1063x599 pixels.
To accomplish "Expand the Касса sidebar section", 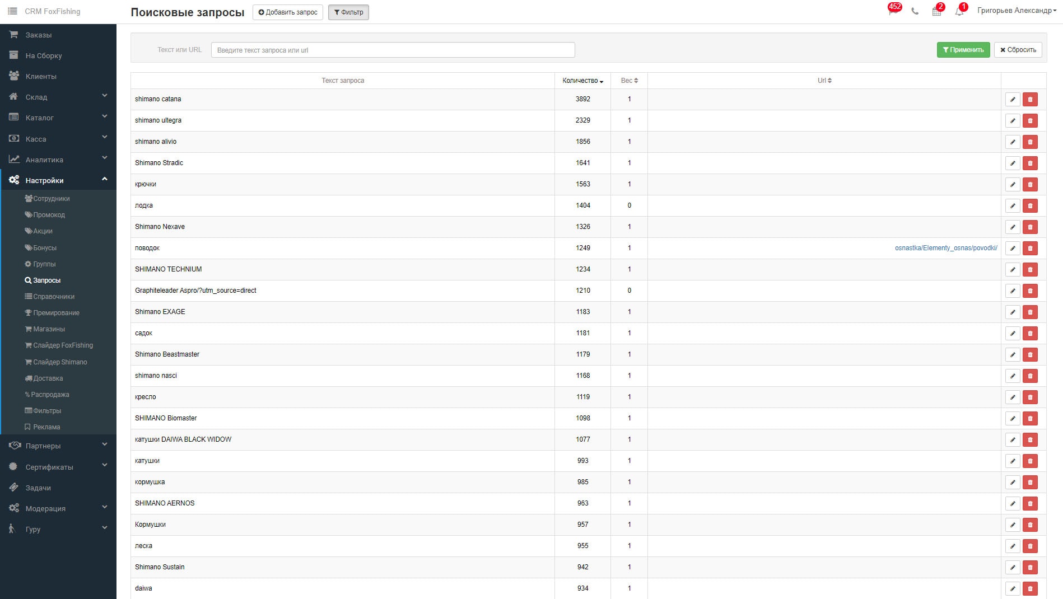I will 58,139.
